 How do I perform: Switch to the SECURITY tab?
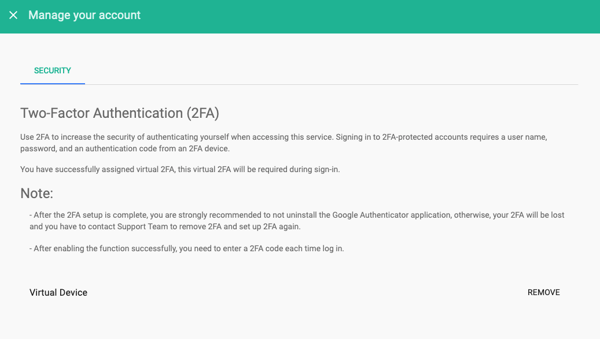coord(53,70)
